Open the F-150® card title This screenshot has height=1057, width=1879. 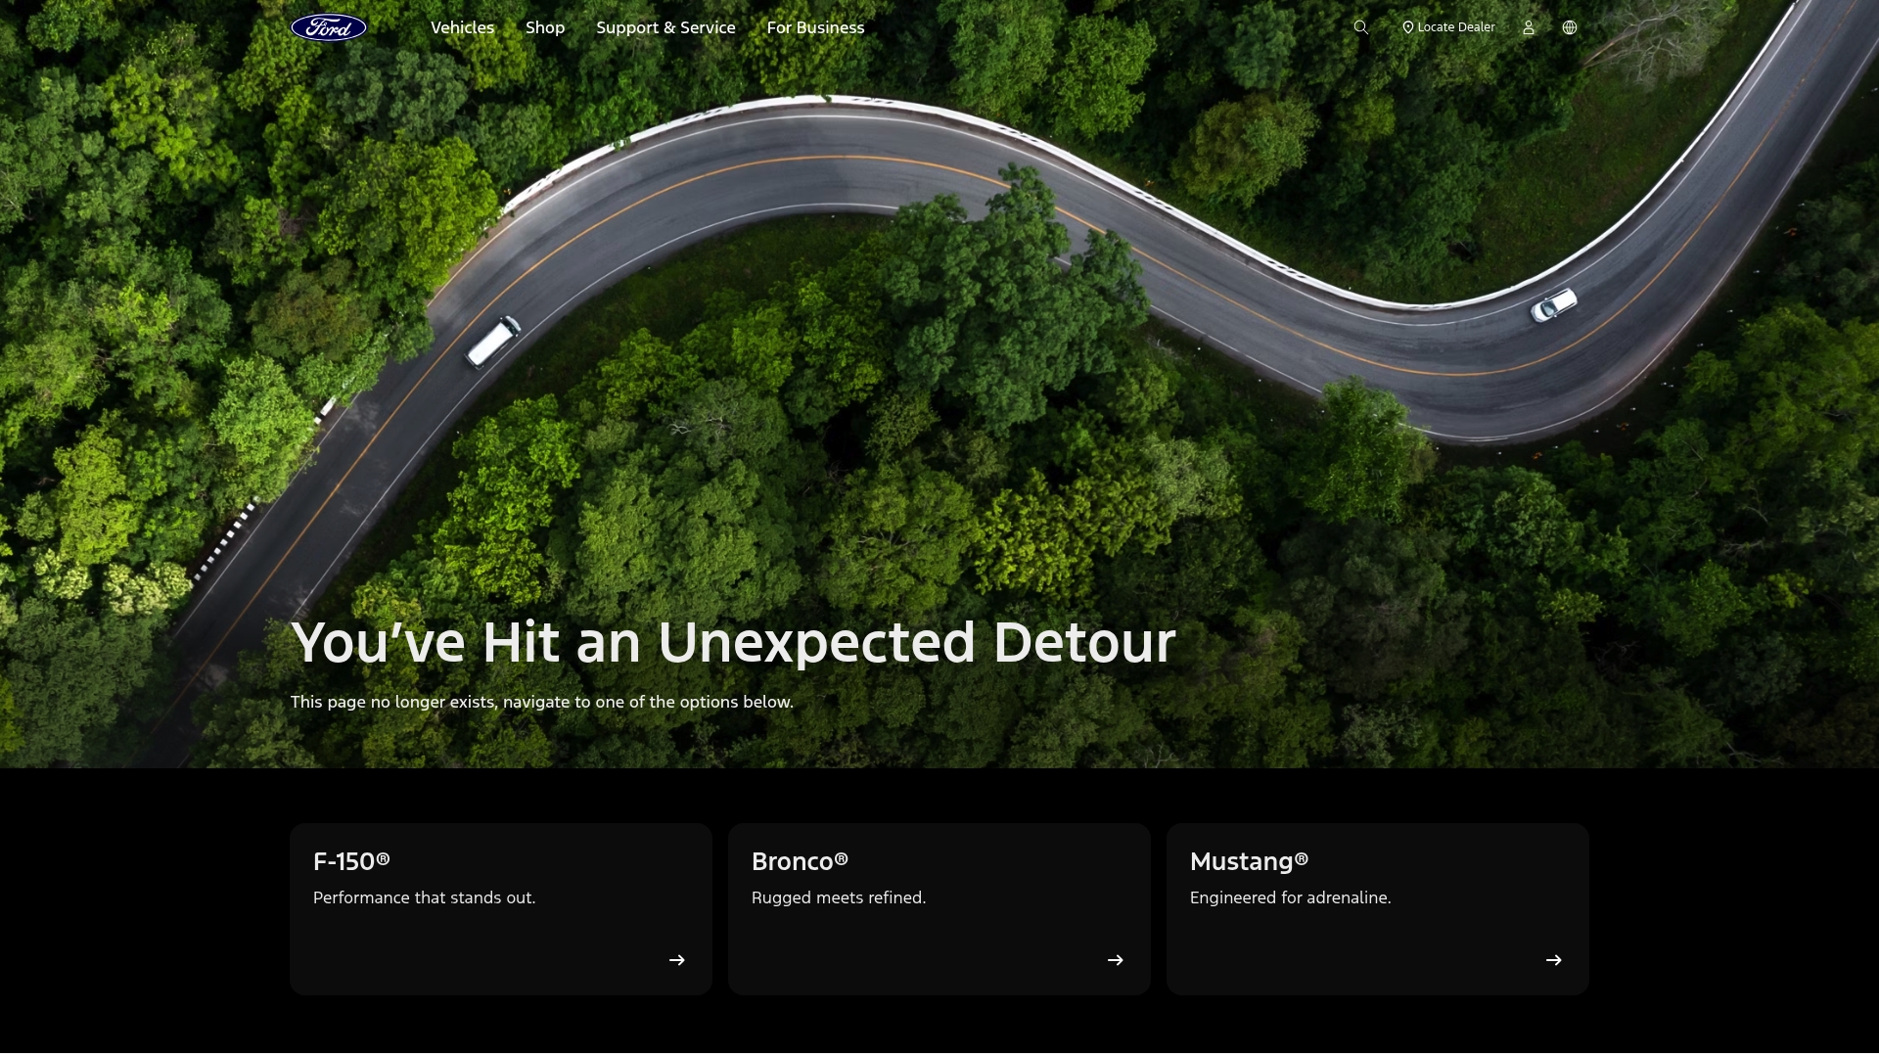[351, 861]
